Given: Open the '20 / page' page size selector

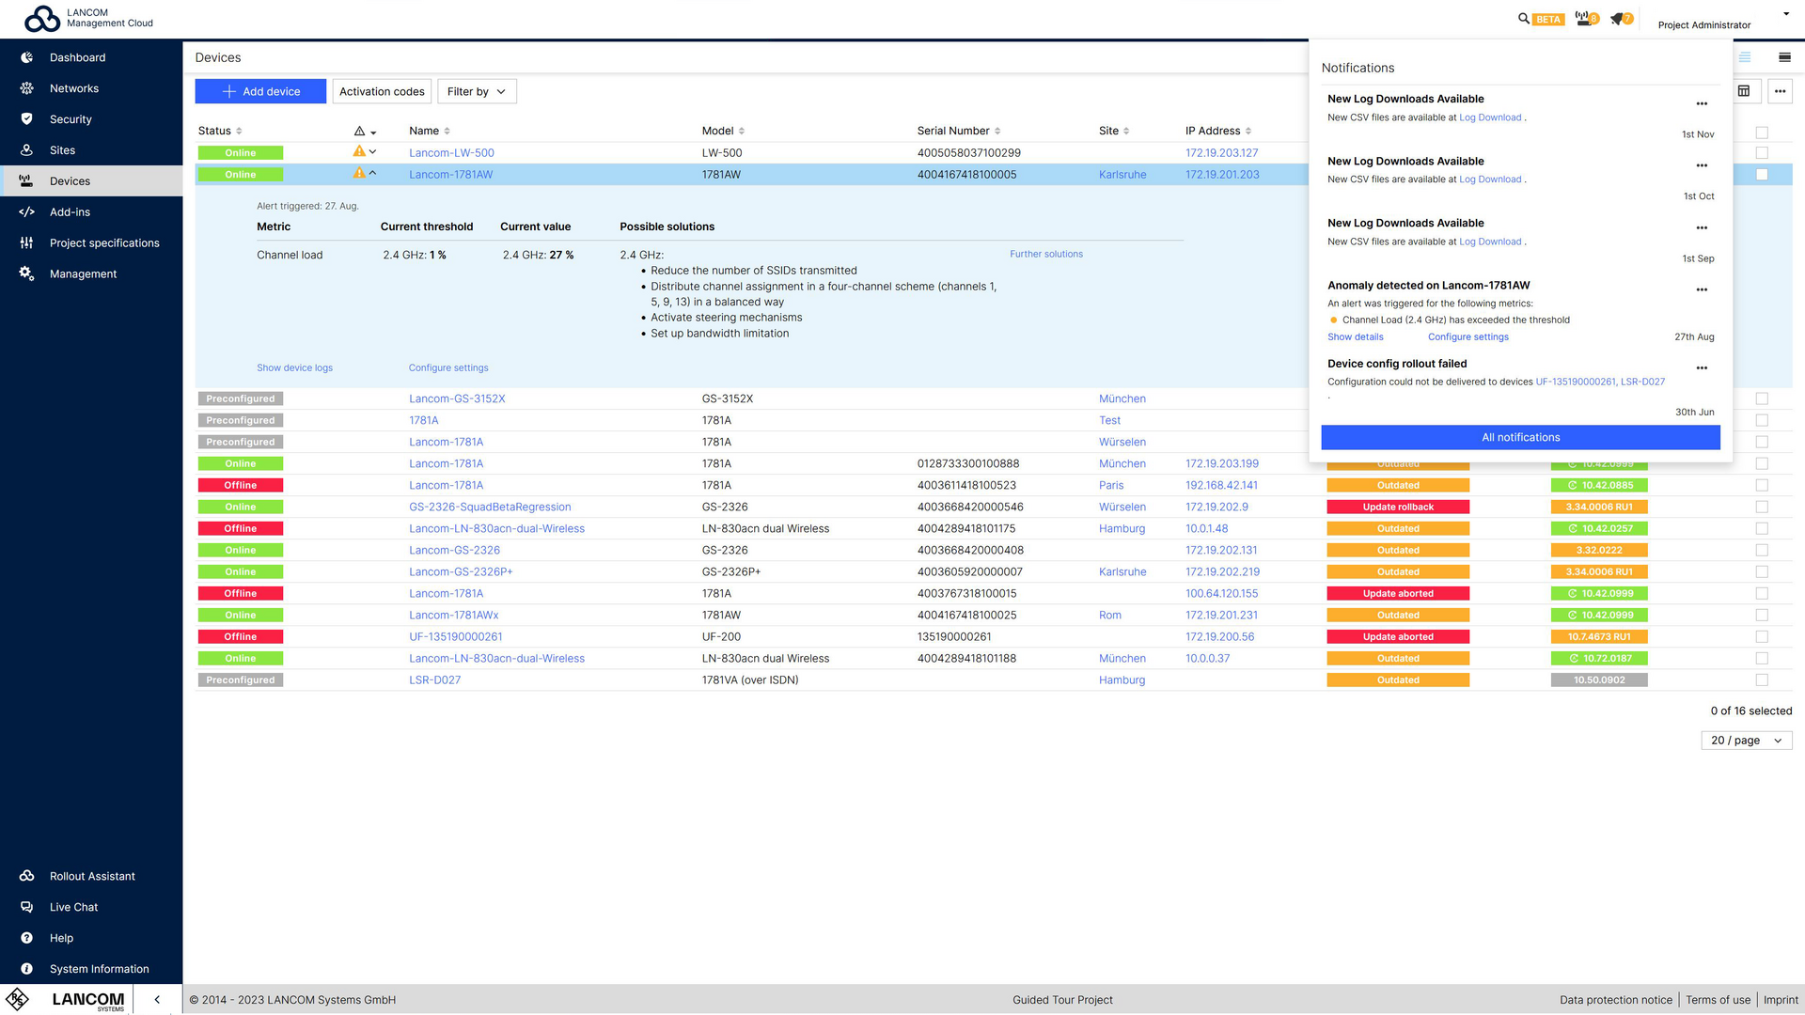Looking at the screenshot, I should tap(1746, 740).
